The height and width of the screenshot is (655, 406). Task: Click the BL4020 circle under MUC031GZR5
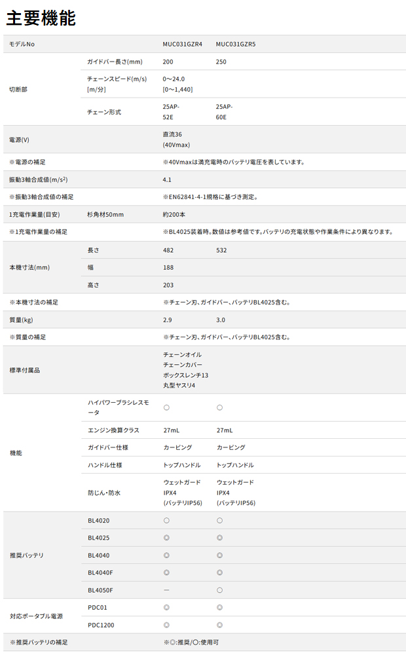[219, 521]
